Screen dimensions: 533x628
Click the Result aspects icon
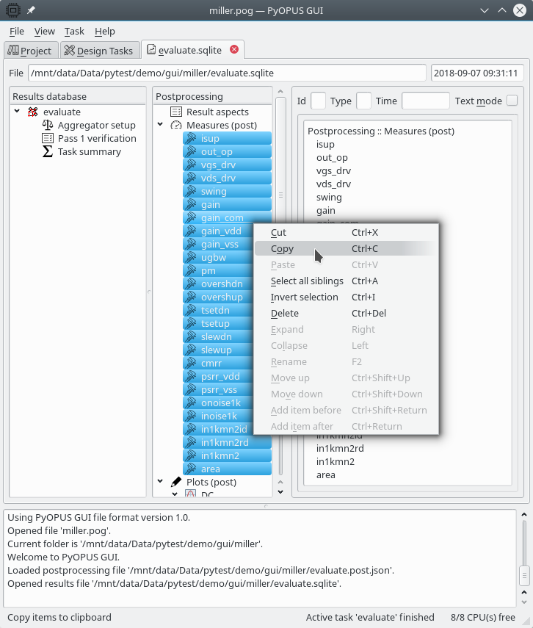pos(176,112)
